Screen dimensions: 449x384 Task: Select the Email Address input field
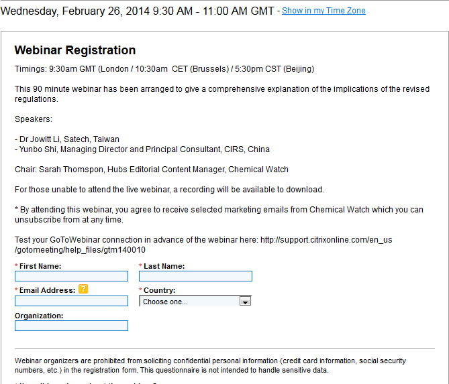[71, 301]
